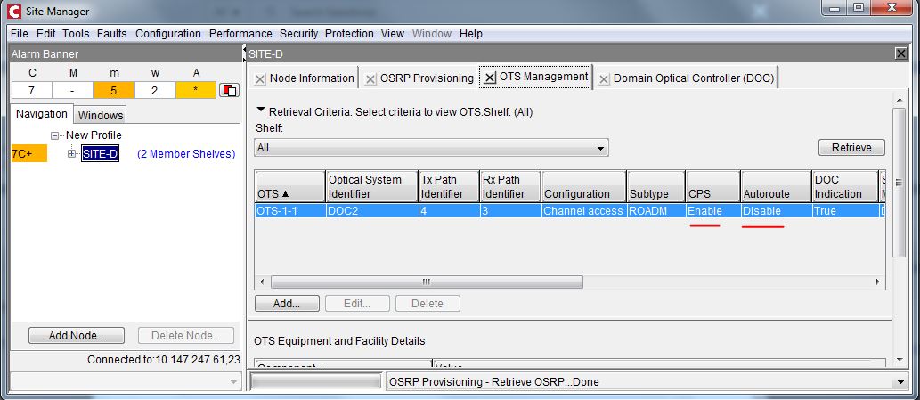Screen dimensions: 920x400
Task: Click the Rx Path Identifier column header
Action: click(510, 186)
